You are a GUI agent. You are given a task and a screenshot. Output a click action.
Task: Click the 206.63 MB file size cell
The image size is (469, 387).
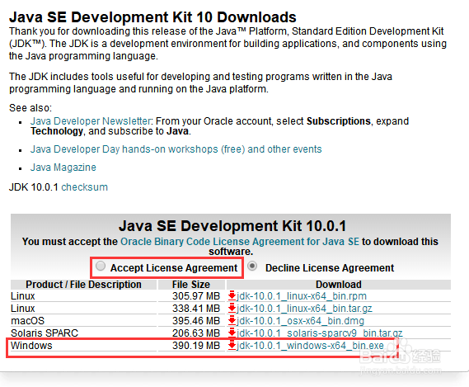196,333
